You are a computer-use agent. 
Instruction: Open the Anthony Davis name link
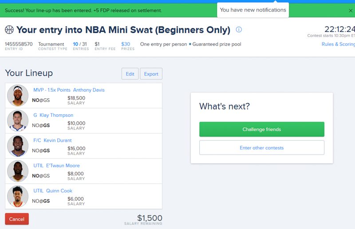click(x=89, y=90)
